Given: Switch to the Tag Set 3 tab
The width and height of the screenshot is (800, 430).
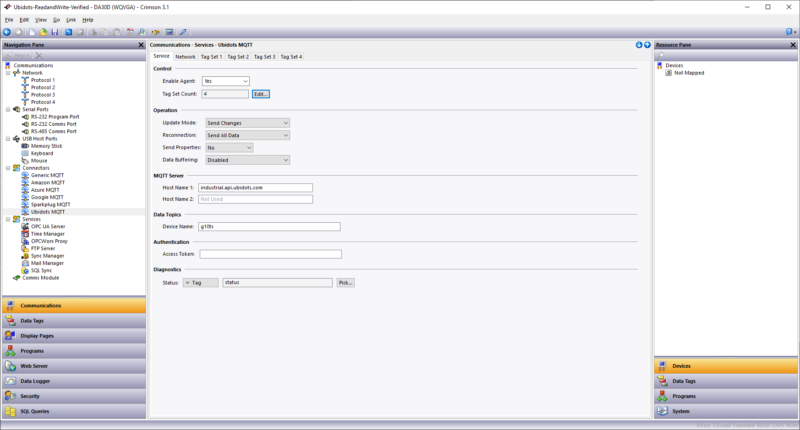Looking at the screenshot, I should coord(265,57).
